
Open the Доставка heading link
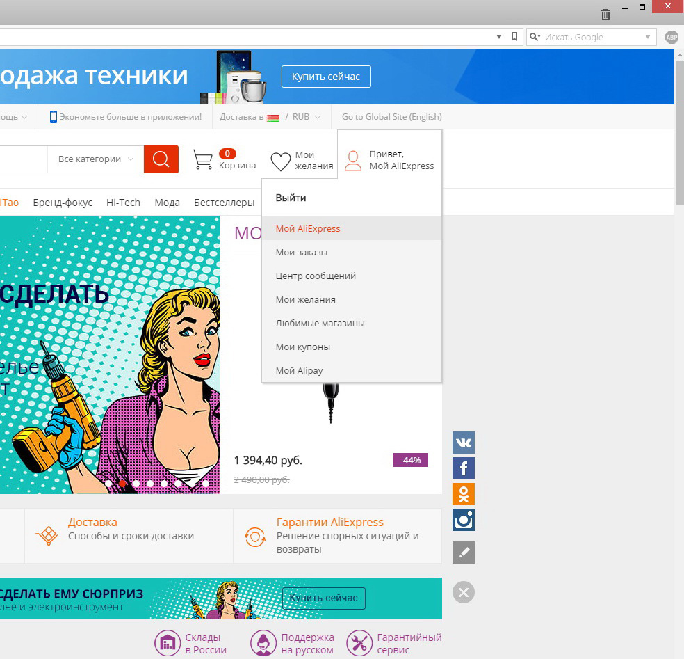pos(92,522)
